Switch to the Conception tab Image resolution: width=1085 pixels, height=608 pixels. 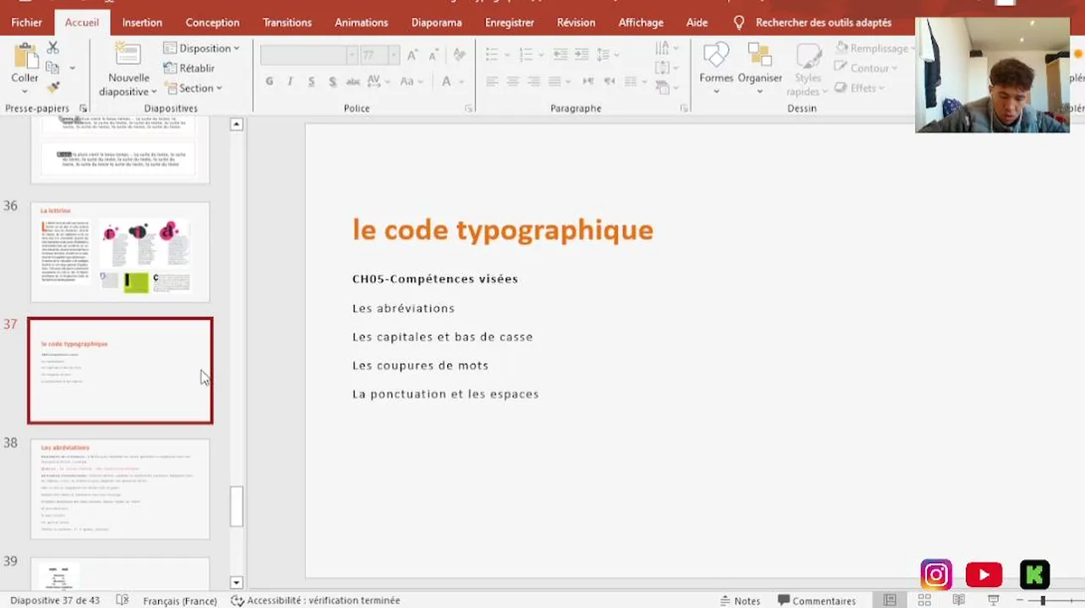[x=213, y=23]
